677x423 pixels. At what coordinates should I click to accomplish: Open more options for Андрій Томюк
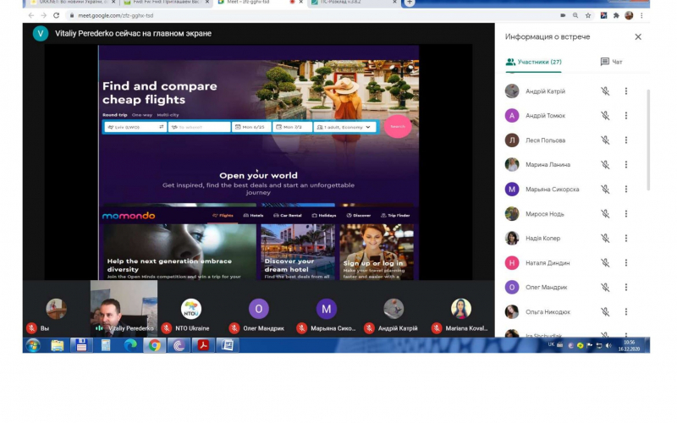[626, 116]
